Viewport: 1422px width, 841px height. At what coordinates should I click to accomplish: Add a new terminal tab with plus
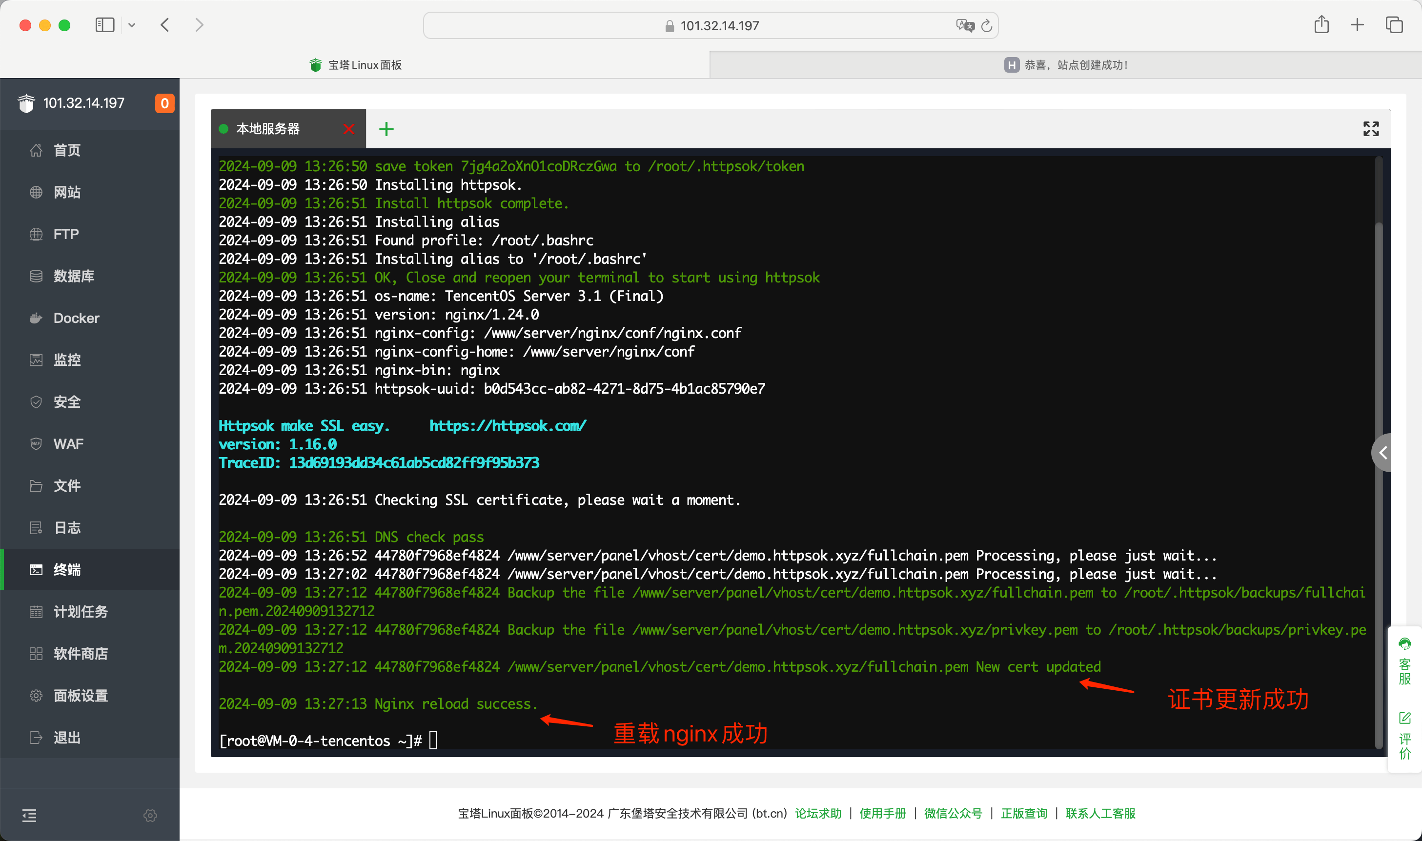pos(386,129)
